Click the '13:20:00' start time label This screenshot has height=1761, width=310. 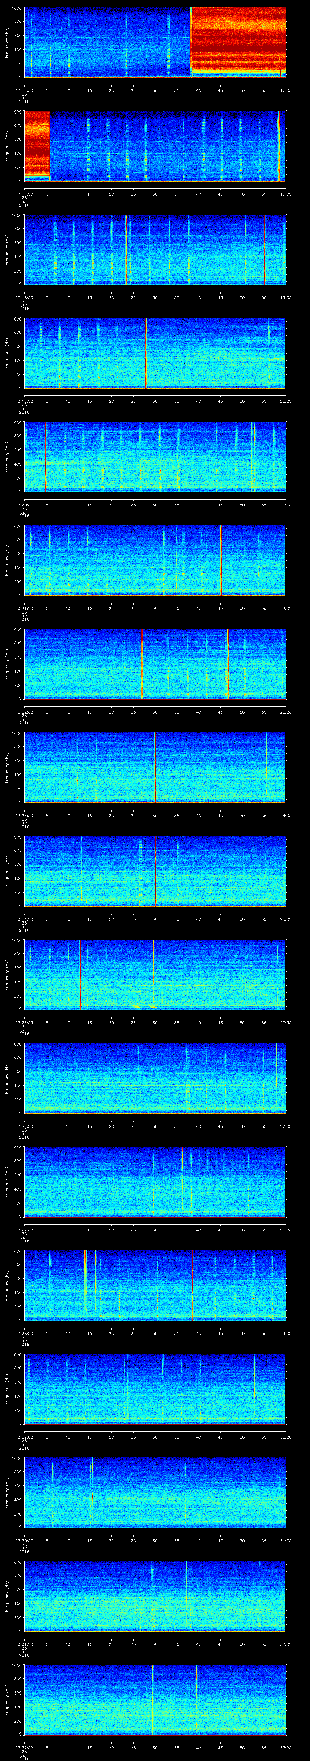[24, 504]
